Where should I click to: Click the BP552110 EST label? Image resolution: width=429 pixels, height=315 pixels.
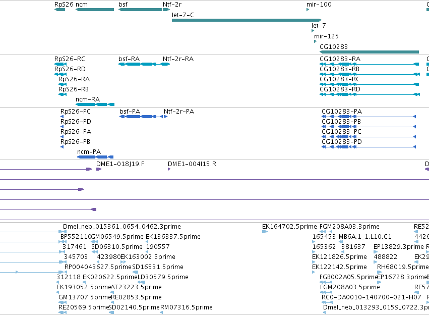pyautogui.click(x=76, y=237)
